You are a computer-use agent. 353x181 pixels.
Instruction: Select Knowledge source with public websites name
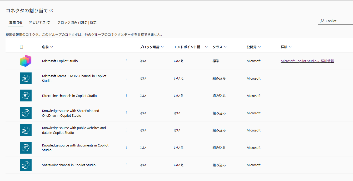74,130
